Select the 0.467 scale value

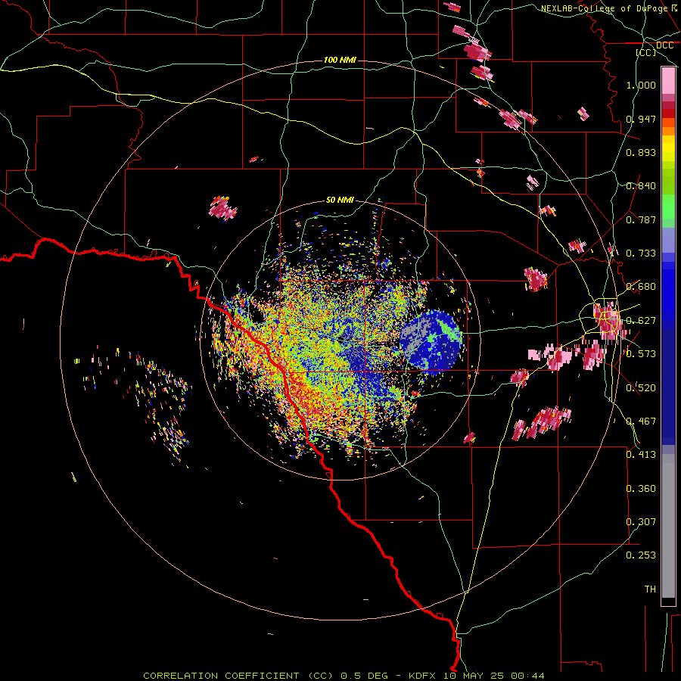pos(641,421)
